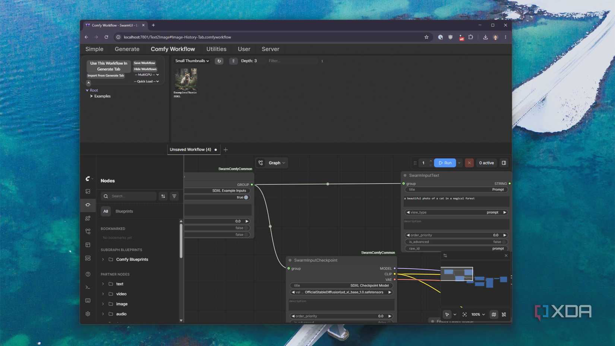Reload the browser page
The height and width of the screenshot is (346, 615).
point(106,37)
